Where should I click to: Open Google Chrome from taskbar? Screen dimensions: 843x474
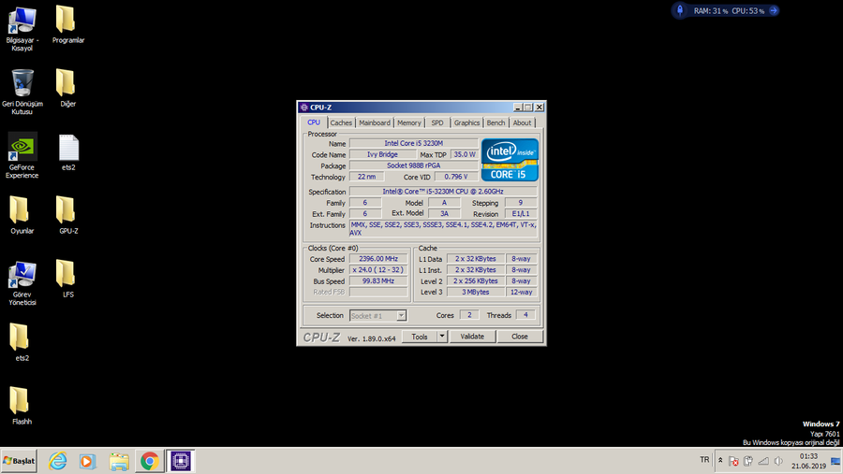[150, 461]
